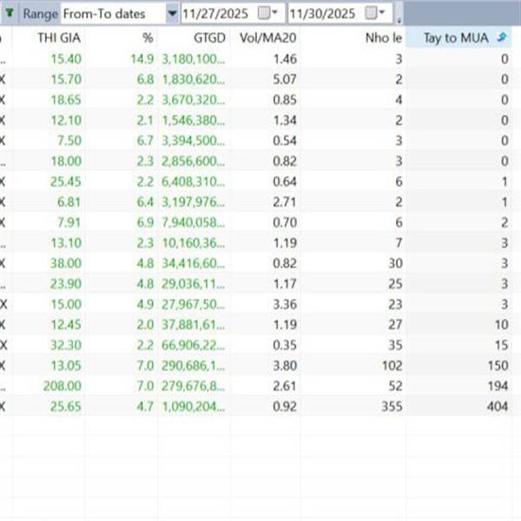Click the sort arrow in Tay to MUA header
The width and height of the screenshot is (521, 521).
click(503, 37)
